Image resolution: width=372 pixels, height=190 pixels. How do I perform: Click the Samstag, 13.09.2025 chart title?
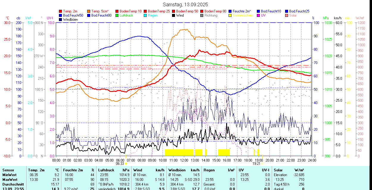[x=186, y=4]
